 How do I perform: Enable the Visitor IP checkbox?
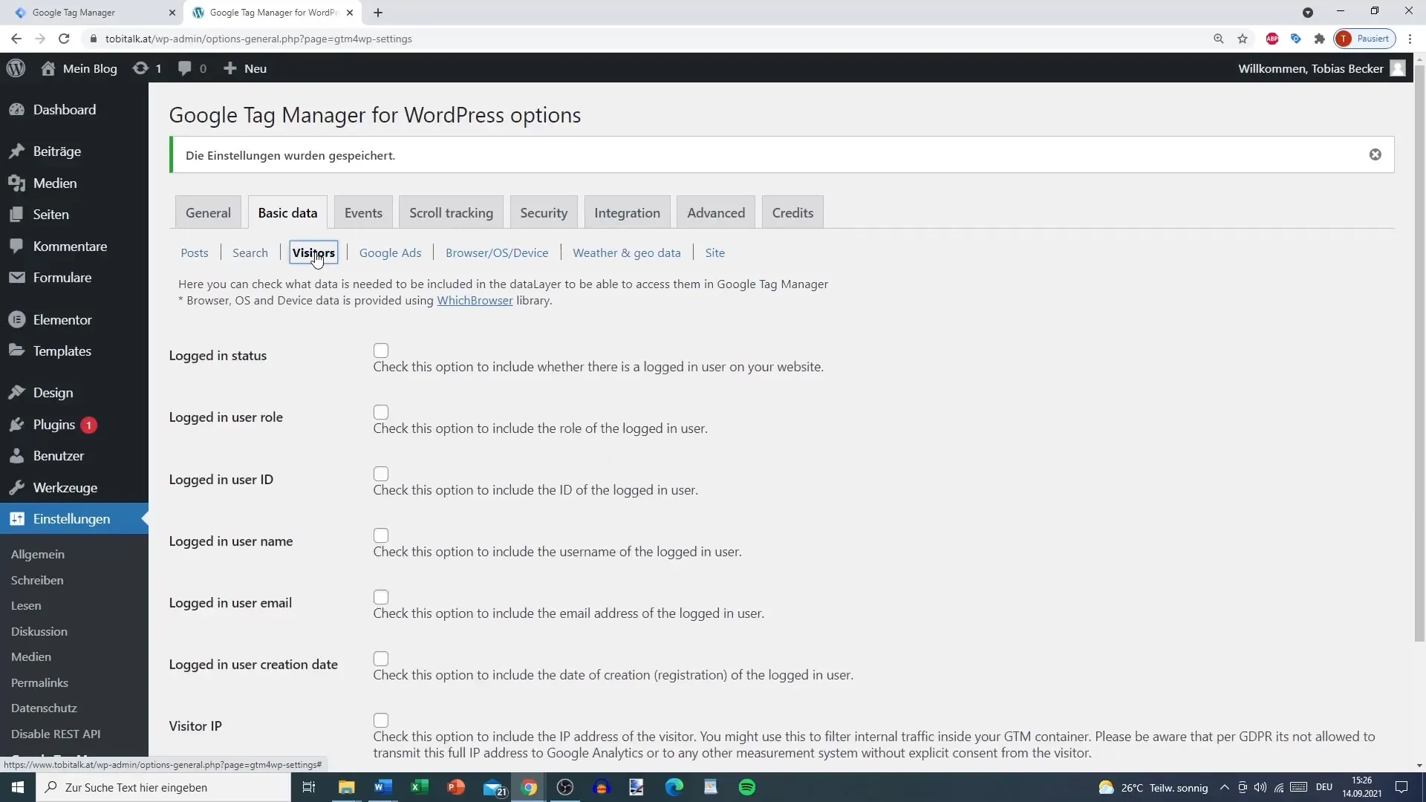[x=381, y=720]
